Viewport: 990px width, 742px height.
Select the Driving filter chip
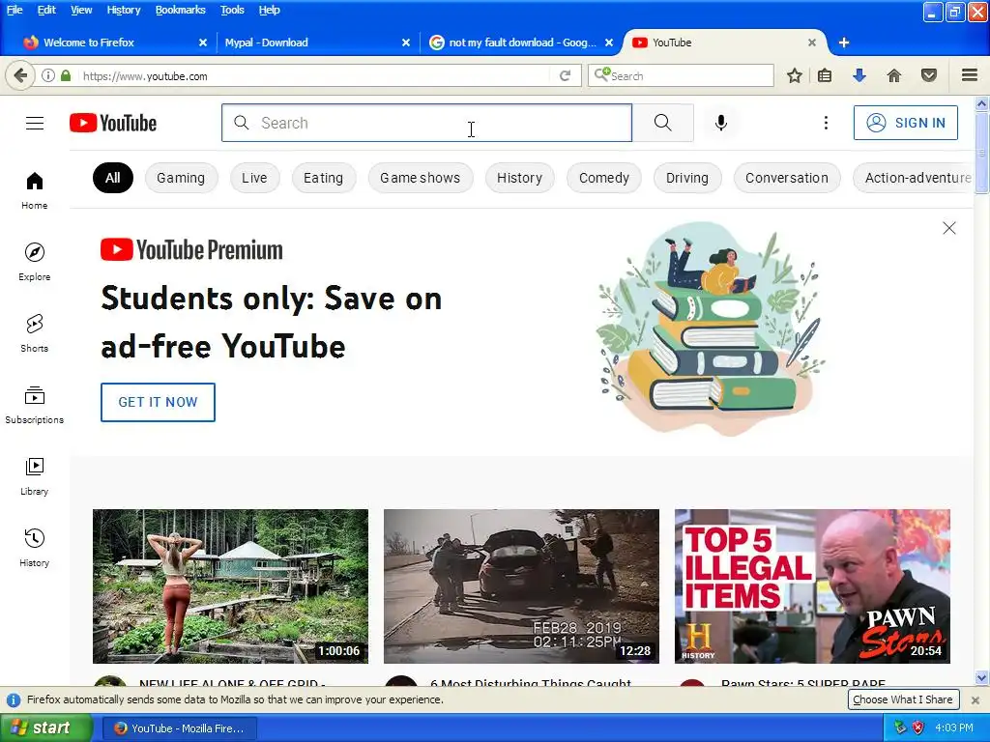(x=687, y=178)
